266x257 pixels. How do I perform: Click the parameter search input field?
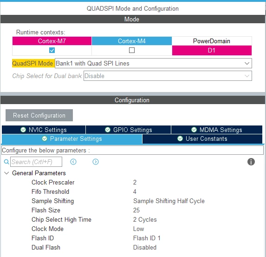36,162
